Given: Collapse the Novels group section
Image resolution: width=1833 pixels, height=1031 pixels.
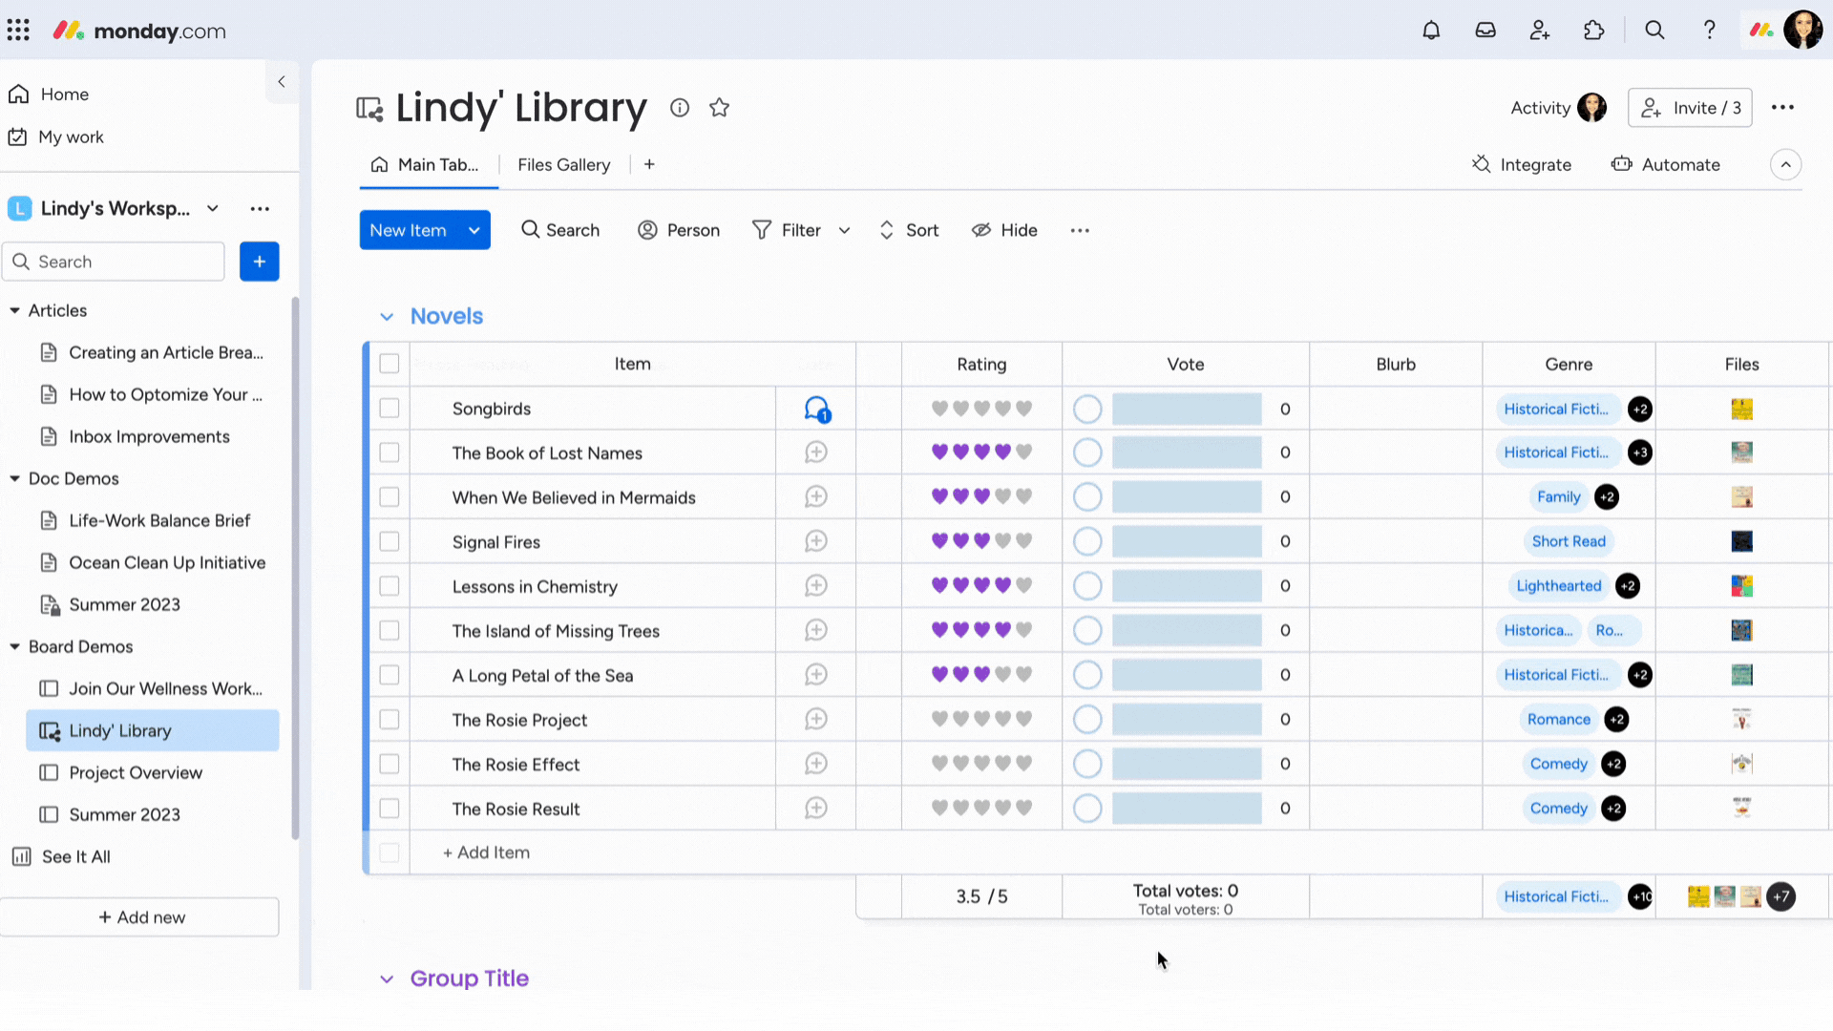Looking at the screenshot, I should [387, 316].
